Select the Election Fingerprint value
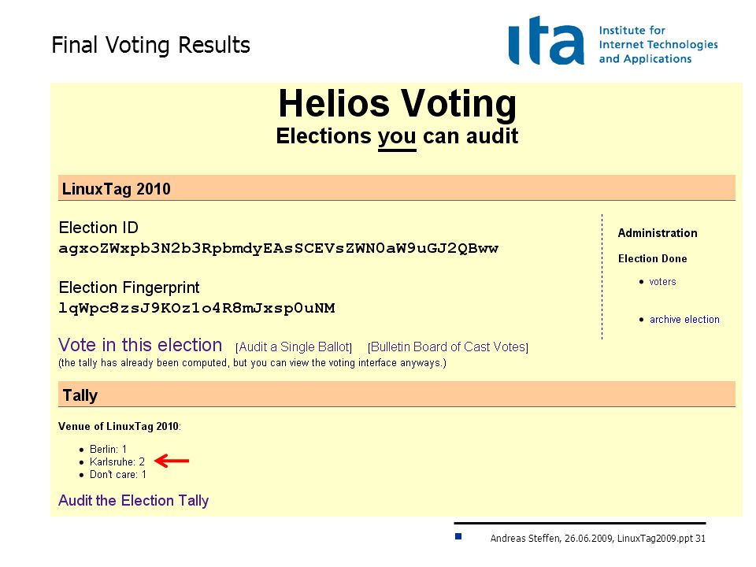The height and width of the screenshot is (567, 756). pyautogui.click(x=197, y=308)
